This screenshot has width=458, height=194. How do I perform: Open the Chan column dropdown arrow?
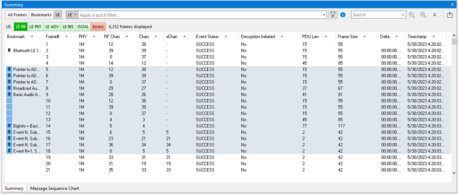pos(156,37)
